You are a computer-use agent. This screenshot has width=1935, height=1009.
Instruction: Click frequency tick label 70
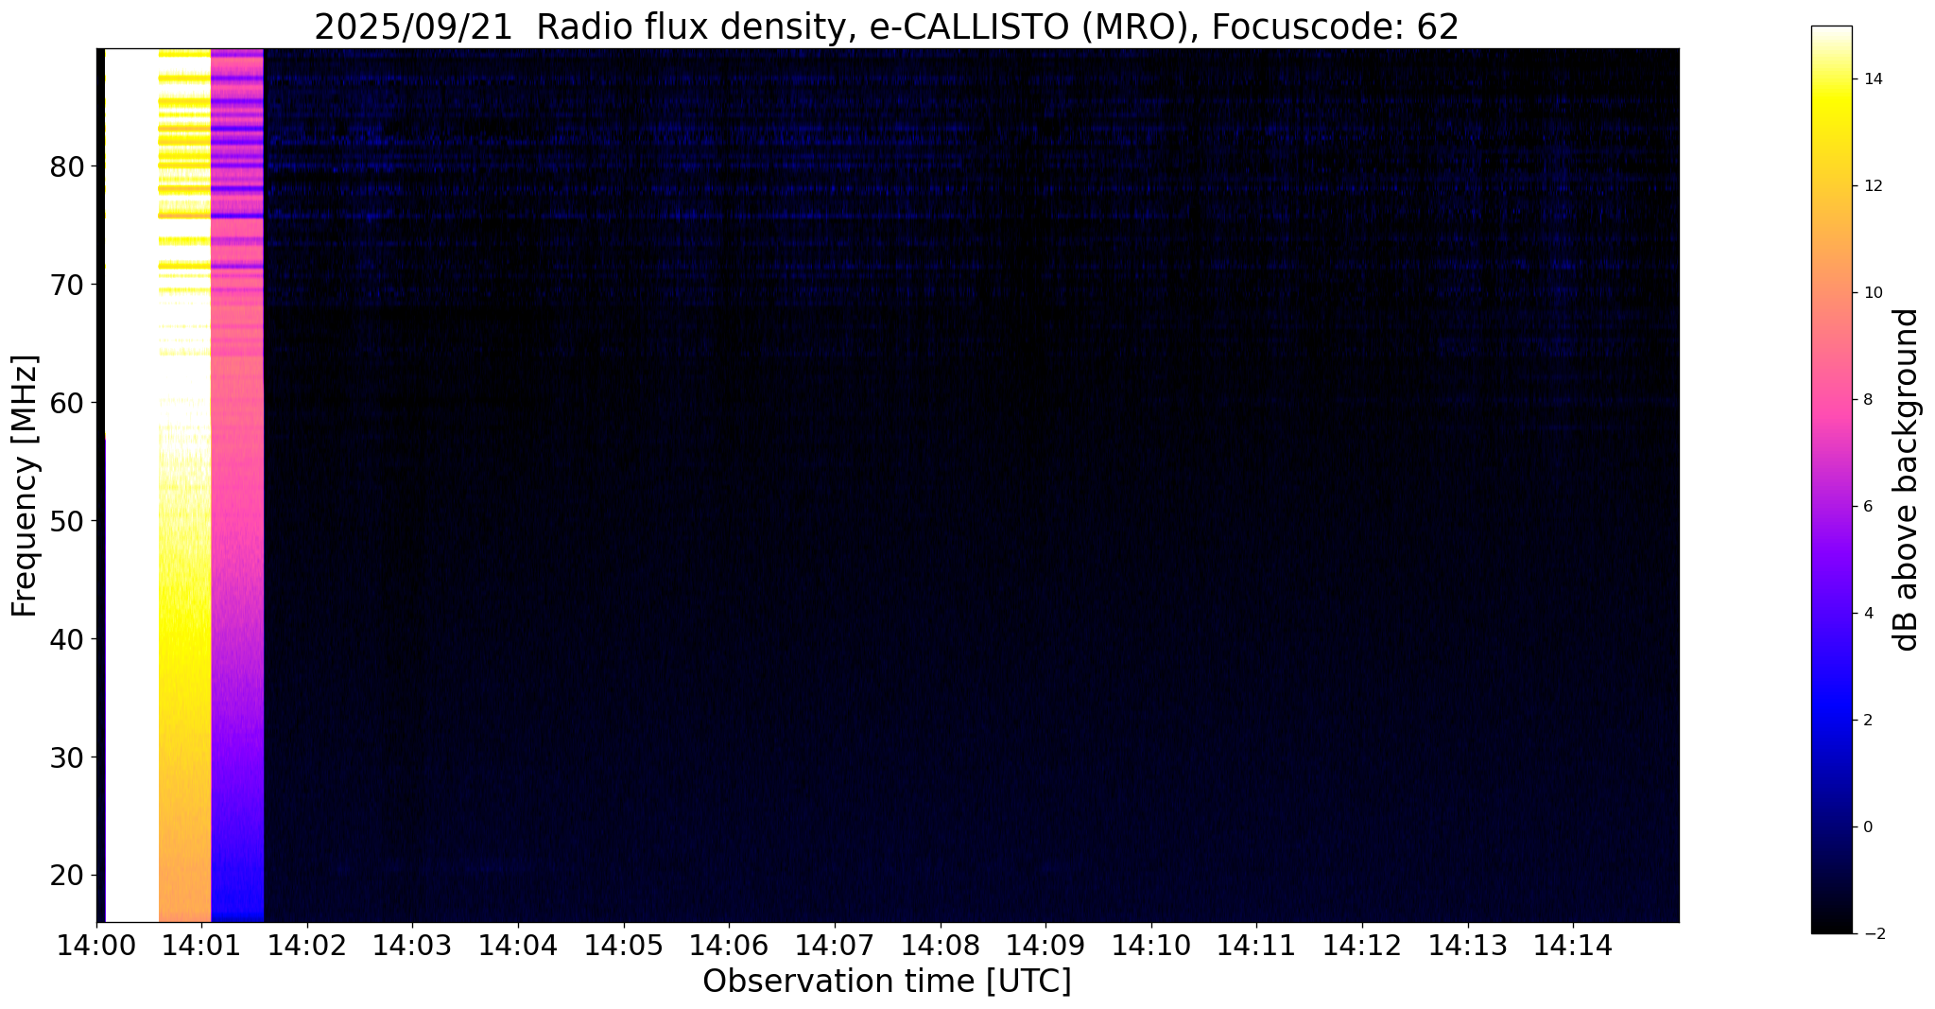point(67,286)
